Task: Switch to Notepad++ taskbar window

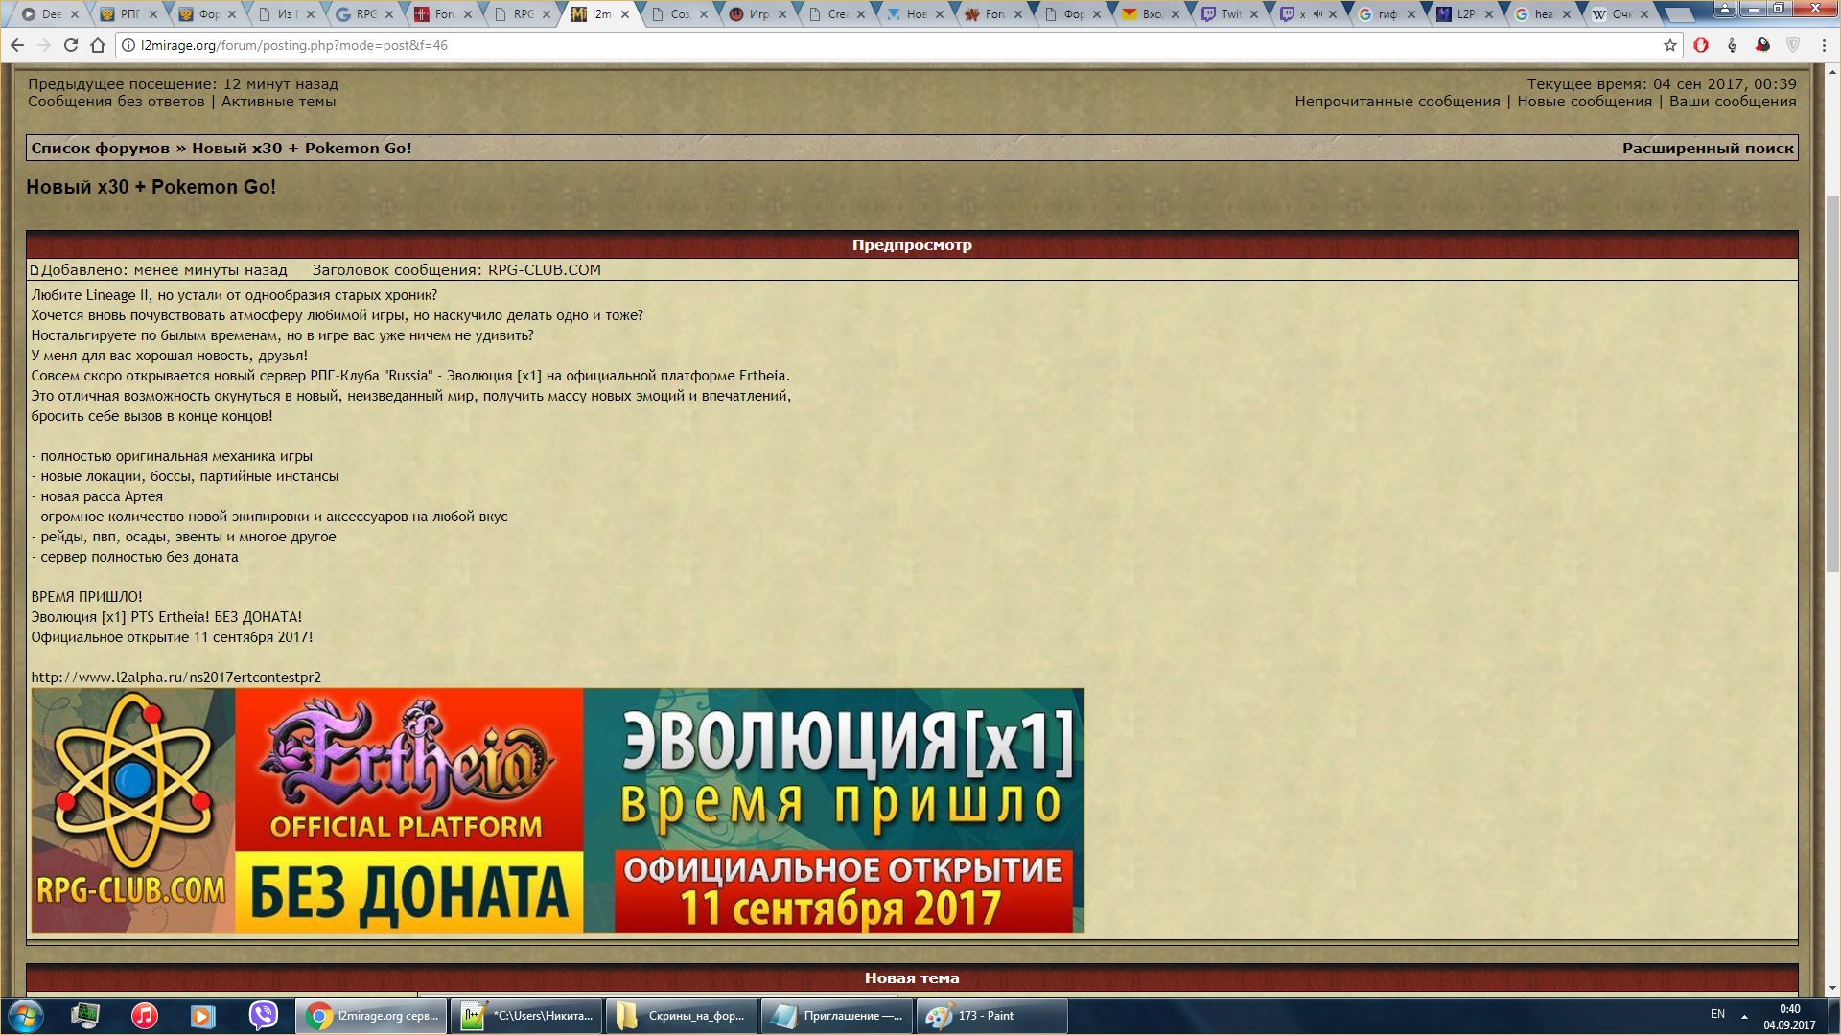Action: point(525,1016)
